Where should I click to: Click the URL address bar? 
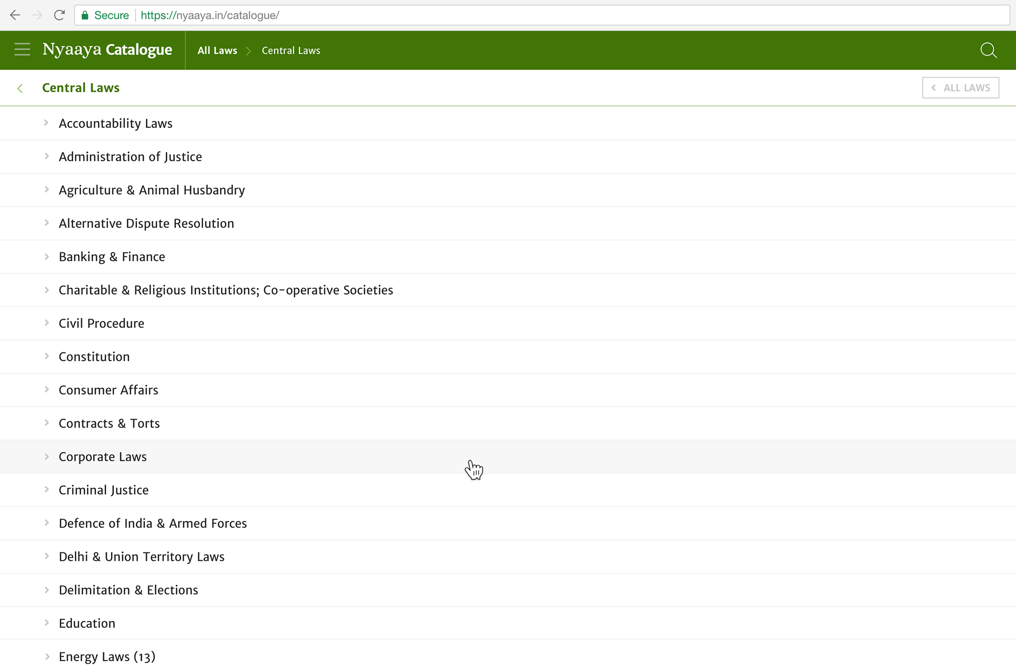pyautogui.click(x=529, y=15)
